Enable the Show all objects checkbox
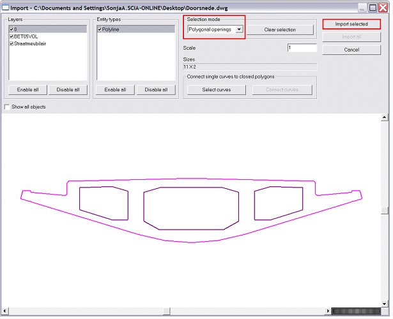This screenshot has width=393, height=319. (x=8, y=107)
